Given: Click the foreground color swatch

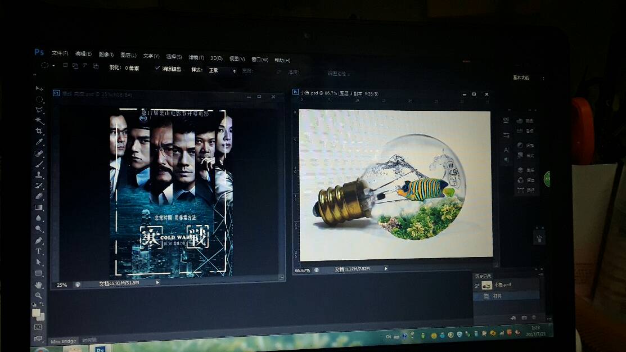Looking at the screenshot, I should coord(36,313).
